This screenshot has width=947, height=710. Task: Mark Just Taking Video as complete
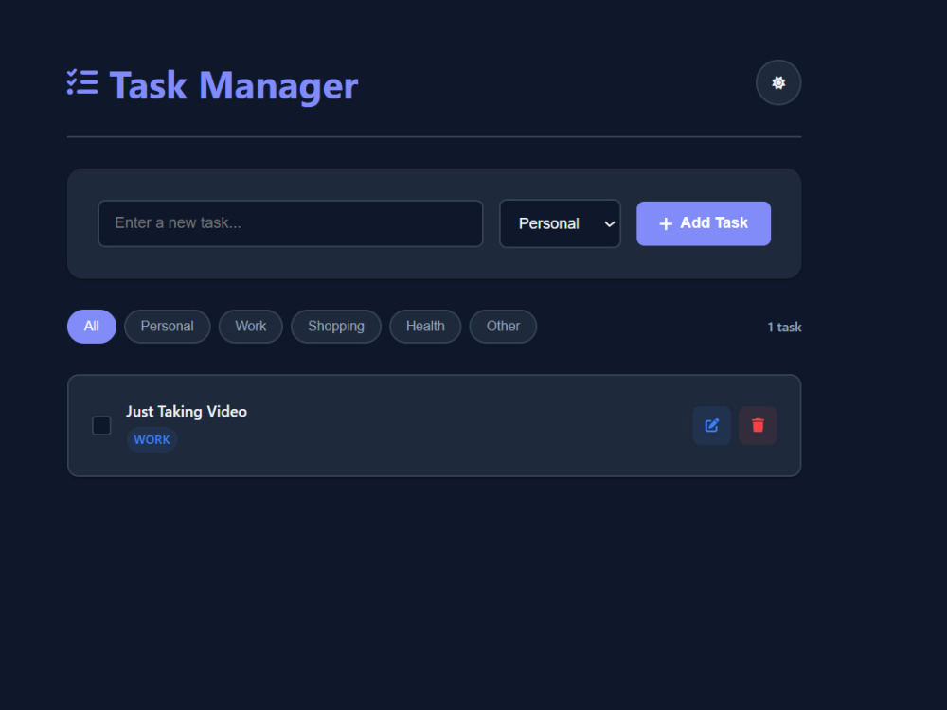(101, 426)
